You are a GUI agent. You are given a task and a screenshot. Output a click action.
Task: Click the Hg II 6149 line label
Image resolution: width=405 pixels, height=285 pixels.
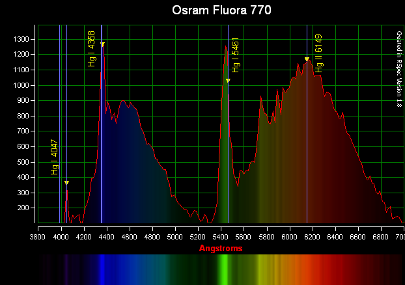[319, 53]
